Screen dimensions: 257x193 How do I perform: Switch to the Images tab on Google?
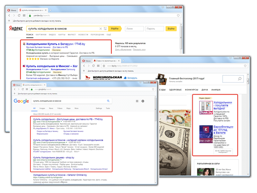tap(42, 108)
